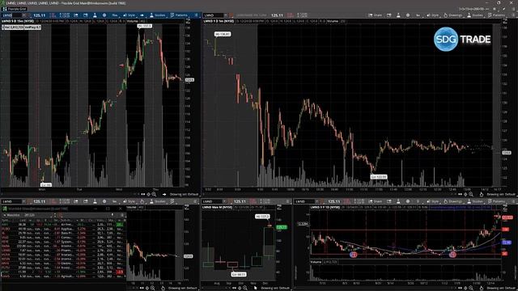Open Patterns on the 1Y daily chart toolbar
The height and width of the screenshot is (291, 518).
pos(496,201)
